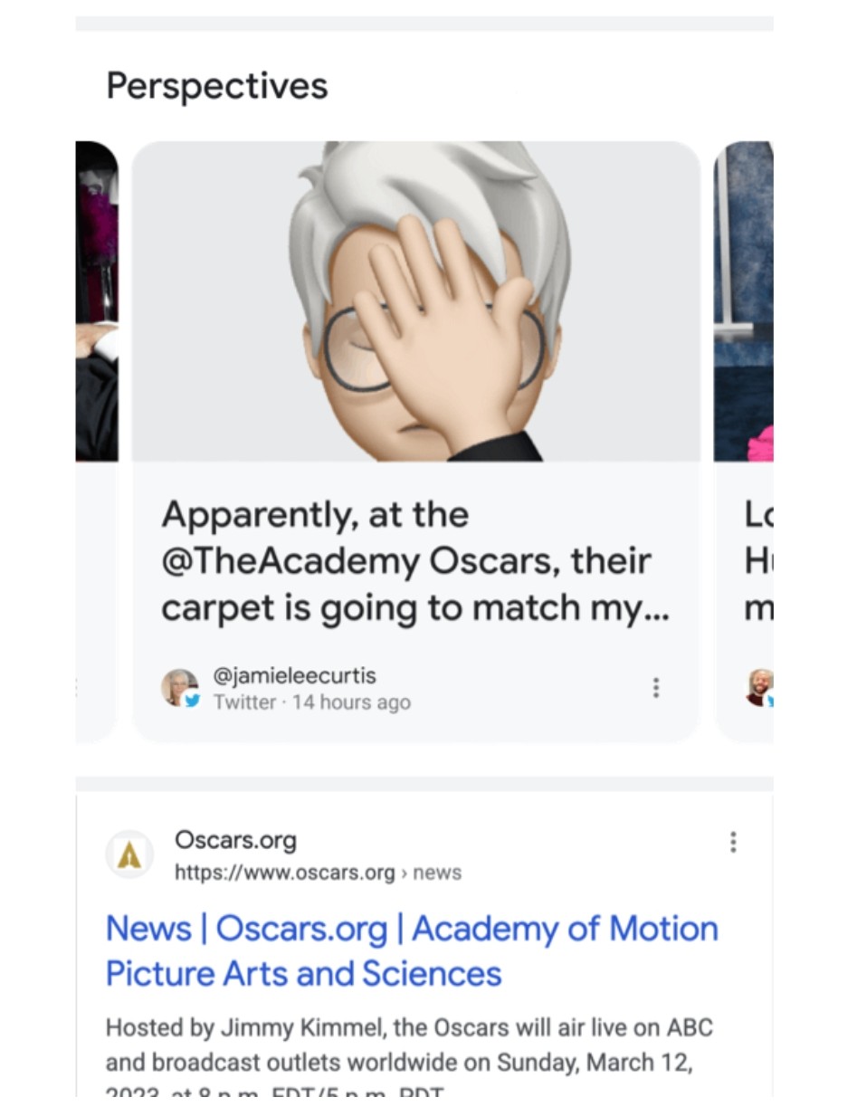
Task: Tap the partially visible left Perspectives card
Action: (x=97, y=442)
